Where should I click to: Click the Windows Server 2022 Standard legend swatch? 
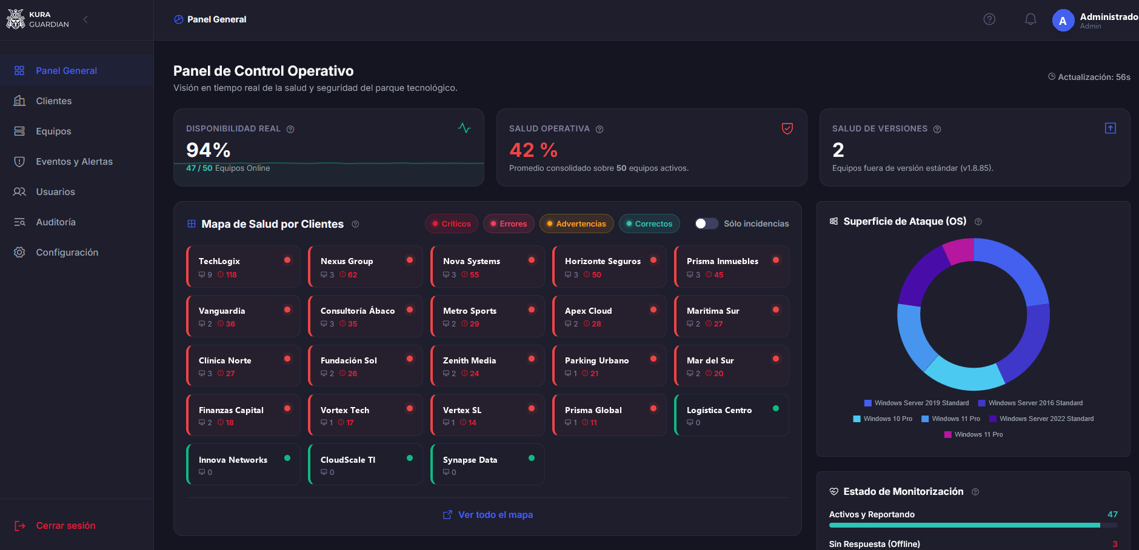pyautogui.click(x=993, y=419)
